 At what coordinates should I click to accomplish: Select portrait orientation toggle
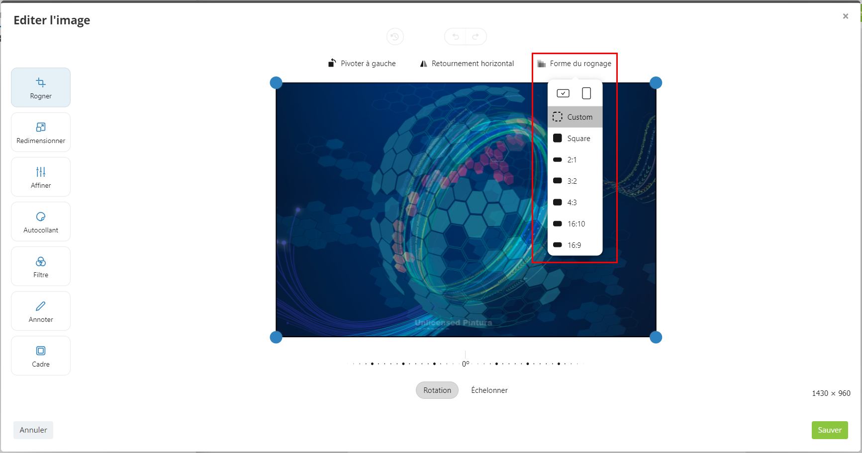click(x=586, y=93)
